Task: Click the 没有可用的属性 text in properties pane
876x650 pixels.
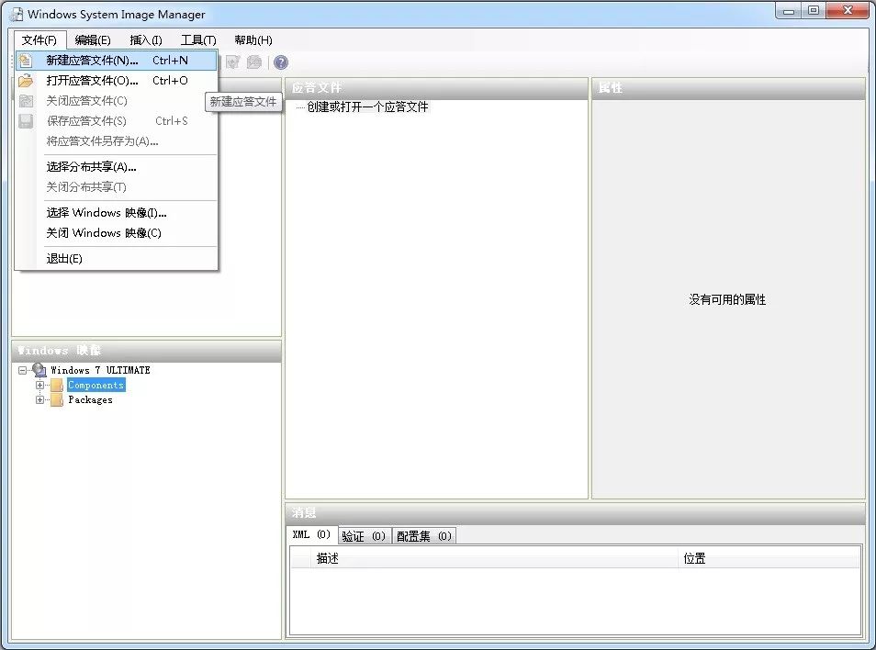Action: (x=727, y=300)
